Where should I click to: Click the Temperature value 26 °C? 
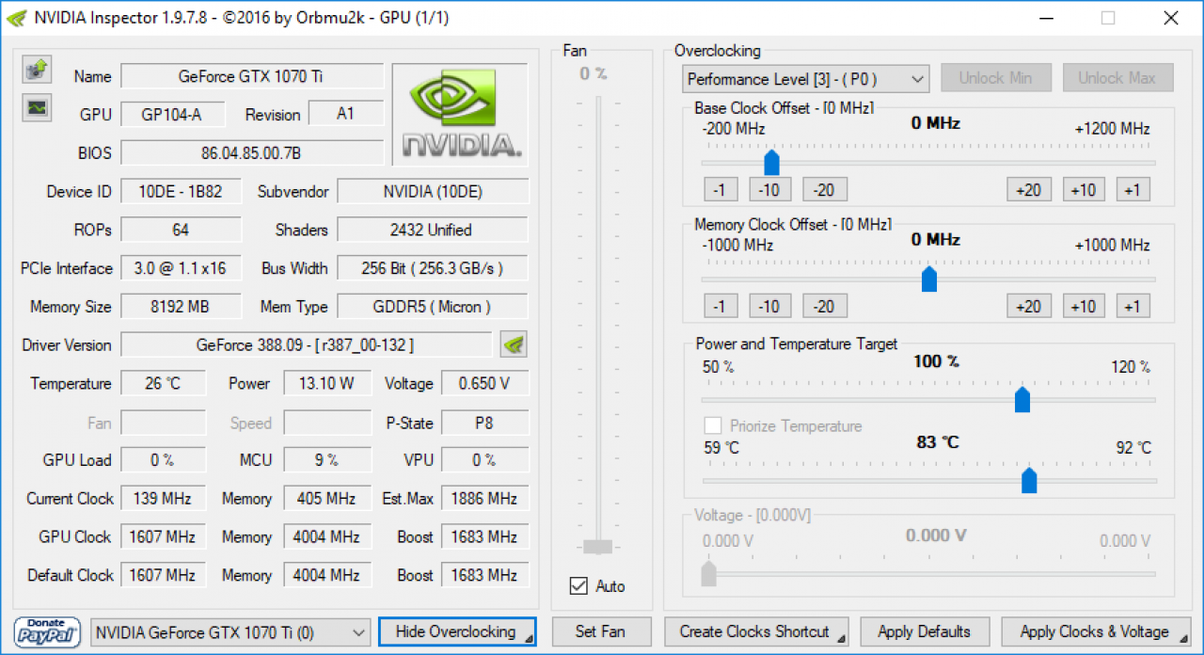click(163, 383)
